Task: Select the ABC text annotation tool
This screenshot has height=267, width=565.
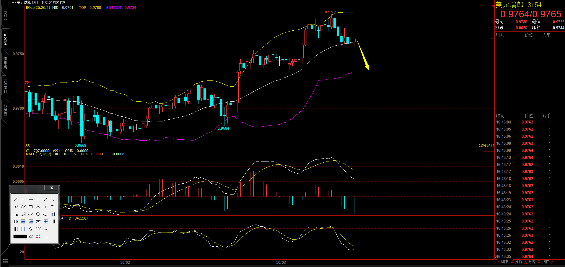Action: tap(38, 229)
